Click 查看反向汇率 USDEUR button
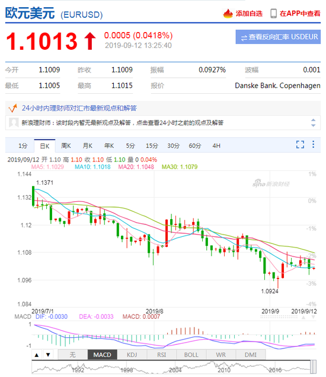Screen dimensions: 326x377 point(278,37)
